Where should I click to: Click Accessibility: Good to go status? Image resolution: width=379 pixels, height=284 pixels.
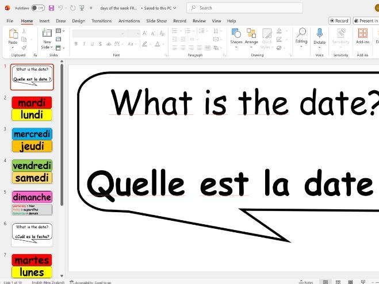click(x=90, y=282)
